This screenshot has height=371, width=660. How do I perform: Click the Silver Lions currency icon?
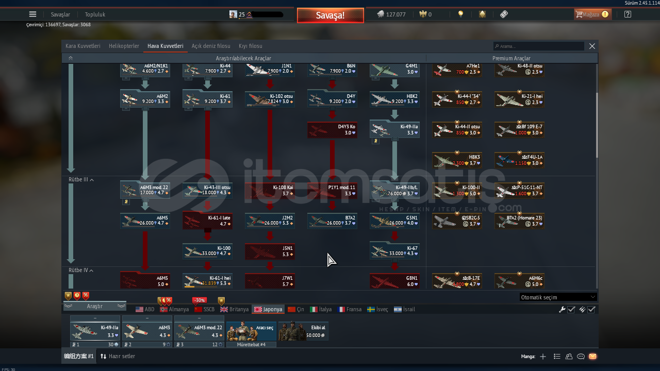(x=381, y=14)
